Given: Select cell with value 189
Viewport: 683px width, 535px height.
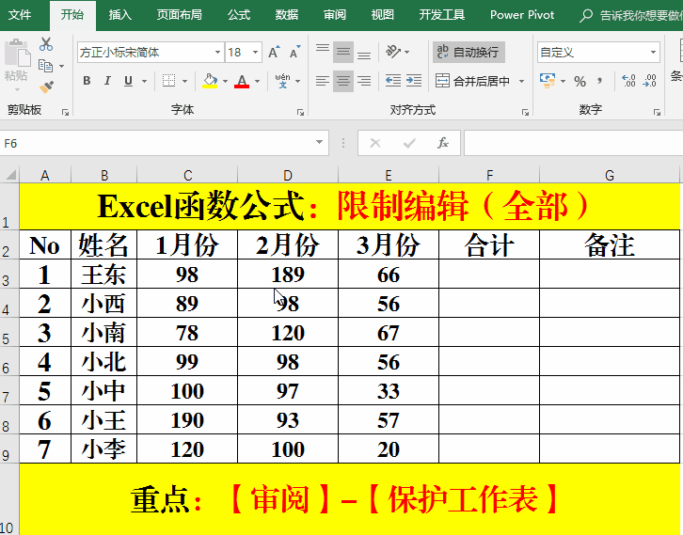Looking at the screenshot, I should tap(288, 275).
